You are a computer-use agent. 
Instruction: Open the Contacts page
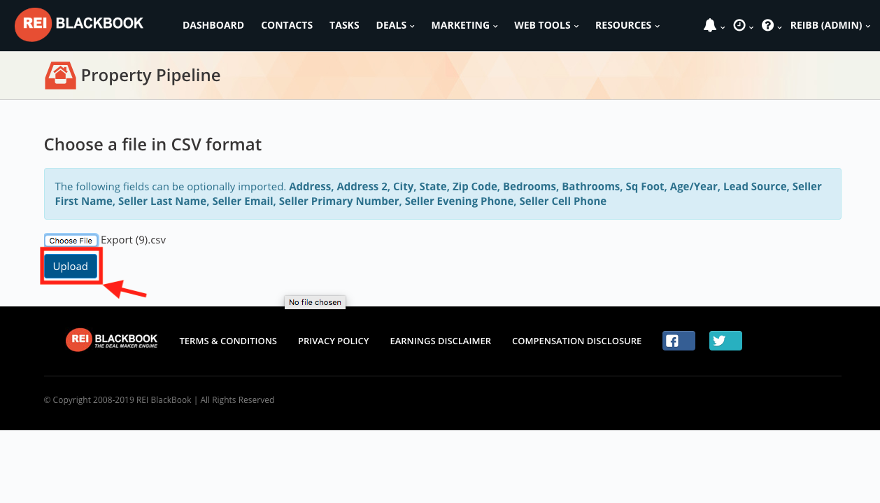(287, 25)
